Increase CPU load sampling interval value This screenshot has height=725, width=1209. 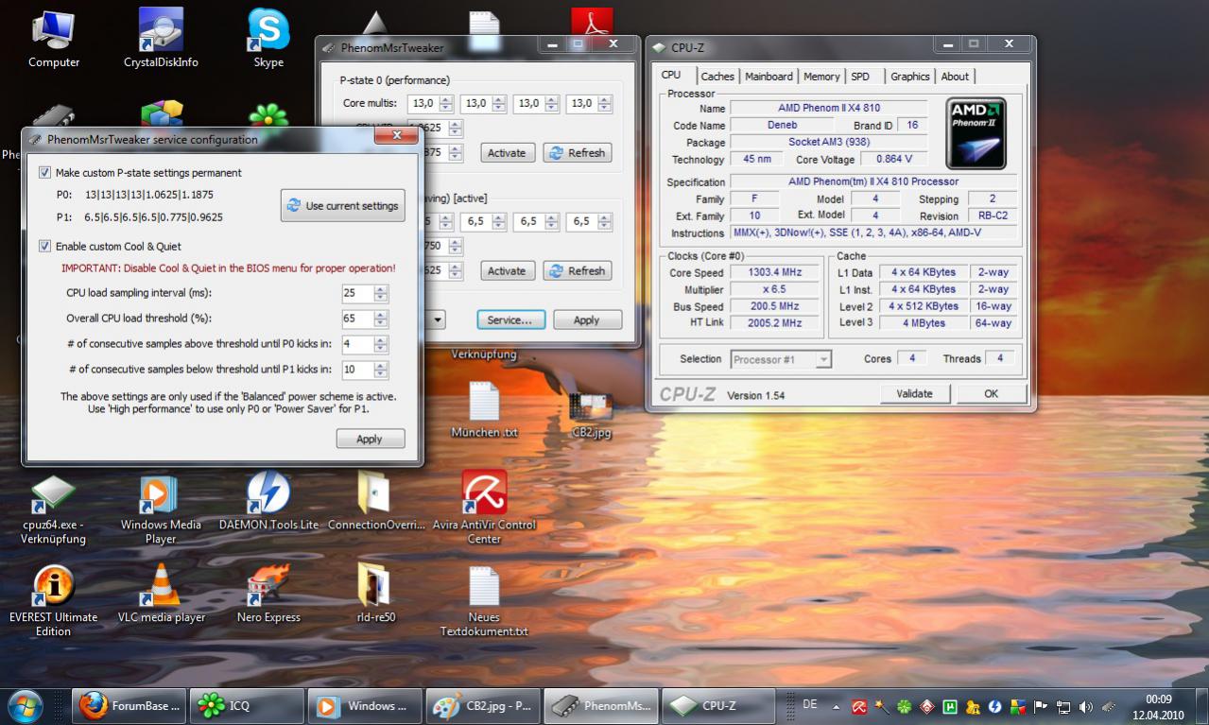[381, 289]
